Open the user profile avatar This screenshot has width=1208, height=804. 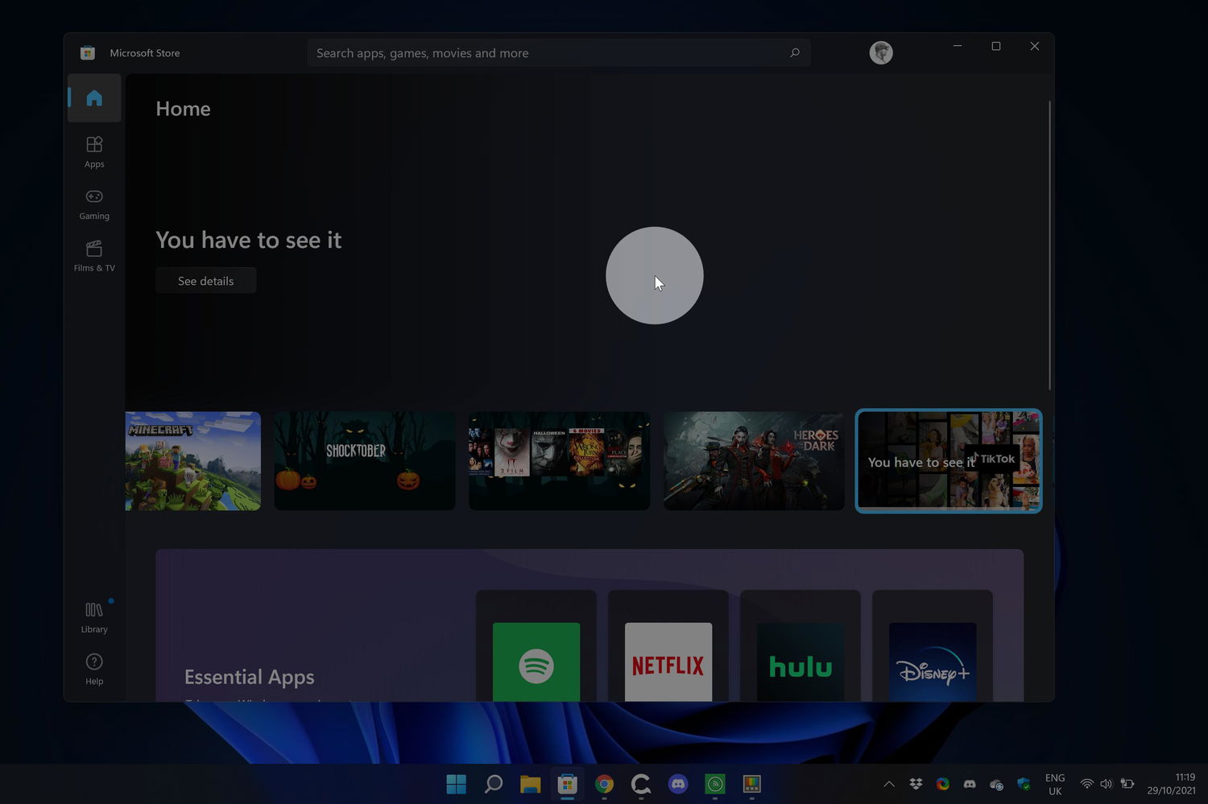coord(881,53)
